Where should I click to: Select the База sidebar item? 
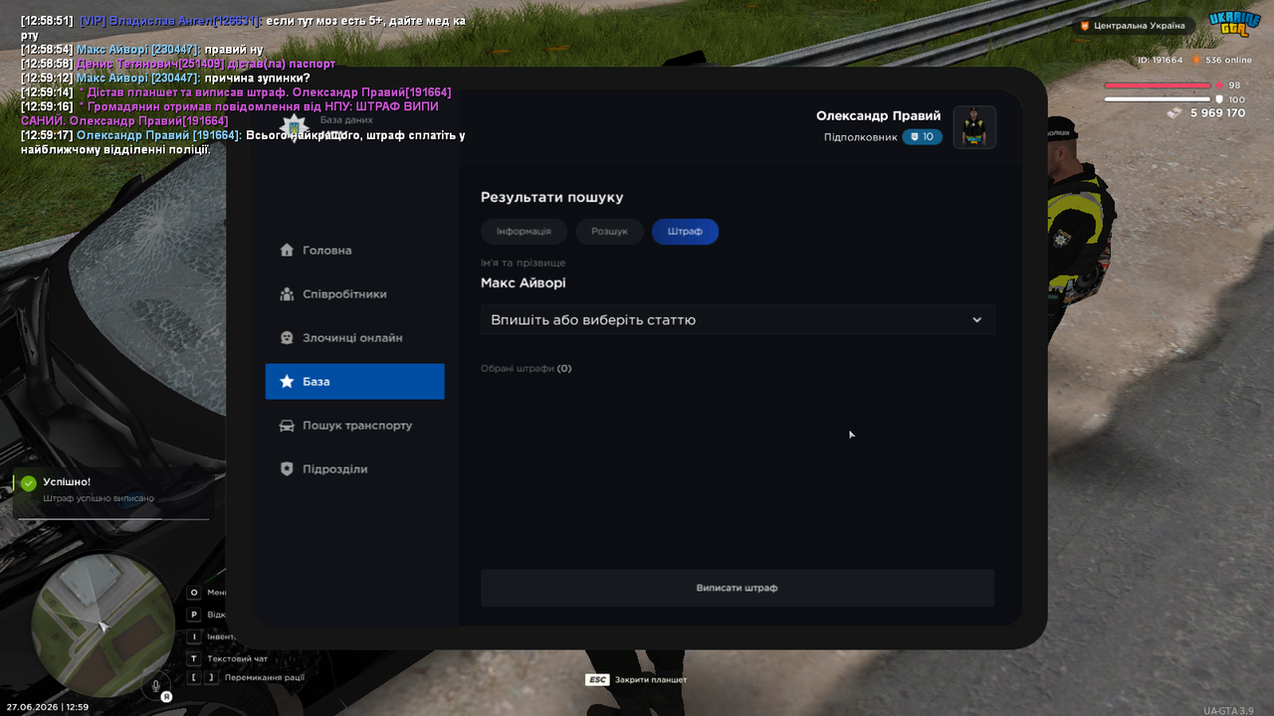pyautogui.click(x=354, y=382)
